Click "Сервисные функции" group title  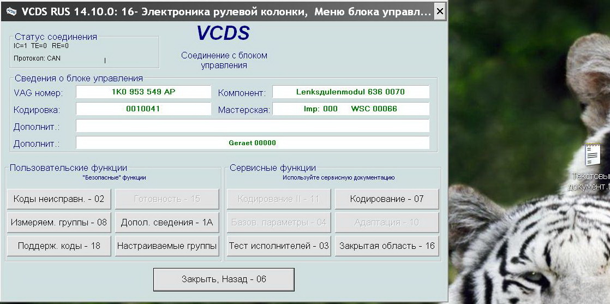[273, 168]
